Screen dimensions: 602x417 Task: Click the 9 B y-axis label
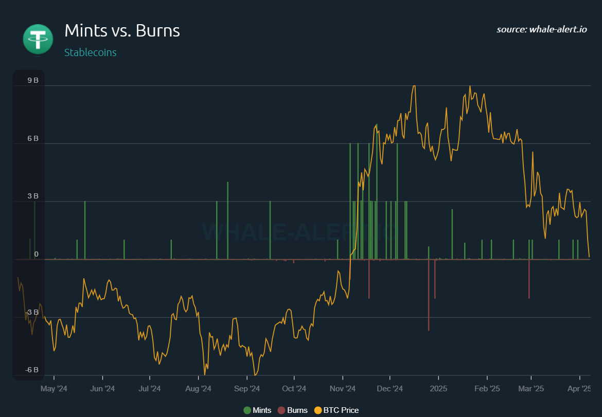[33, 80]
